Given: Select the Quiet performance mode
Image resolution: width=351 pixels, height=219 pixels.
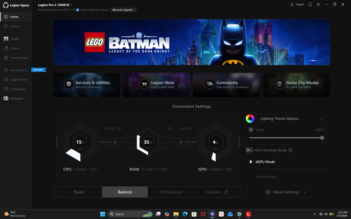Looking at the screenshot, I should (79, 192).
